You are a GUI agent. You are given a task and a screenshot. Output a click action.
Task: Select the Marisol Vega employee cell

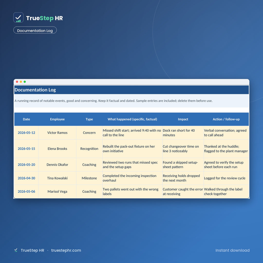pyautogui.click(x=57, y=192)
